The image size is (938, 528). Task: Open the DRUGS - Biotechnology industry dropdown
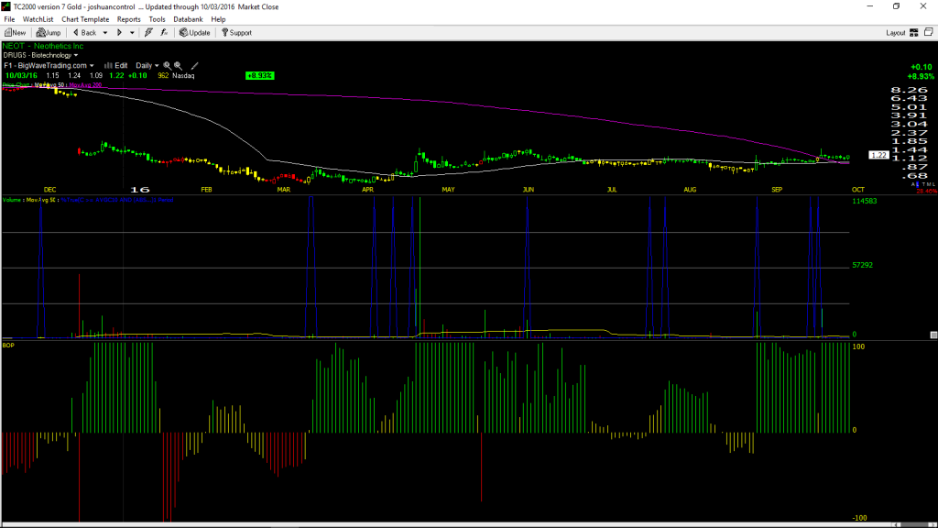click(40, 55)
